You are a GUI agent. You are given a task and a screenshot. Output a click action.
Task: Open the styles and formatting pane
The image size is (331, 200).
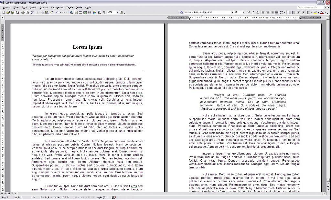(x=181, y=13)
